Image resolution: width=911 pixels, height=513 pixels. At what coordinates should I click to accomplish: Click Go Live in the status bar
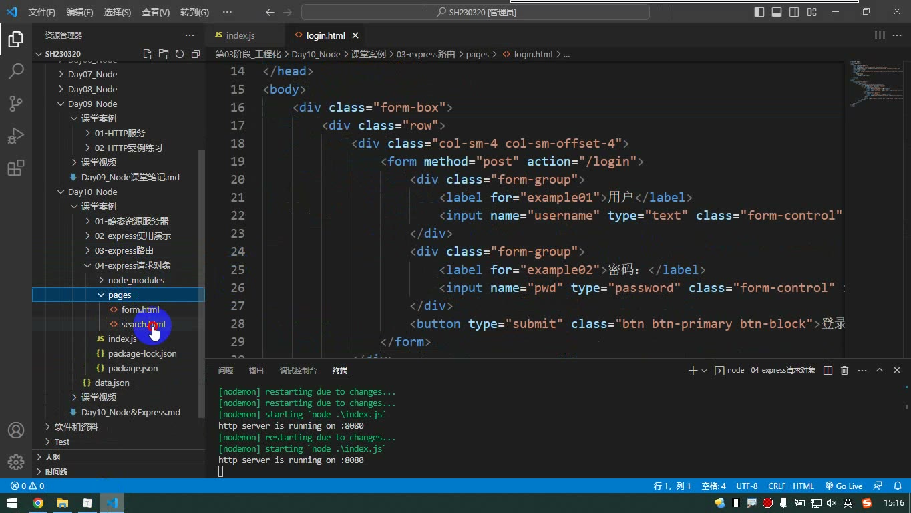click(844, 486)
